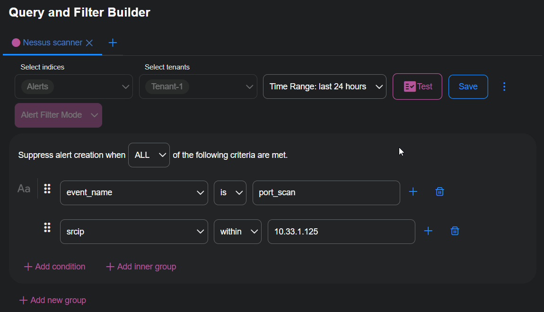Change the Time Range from last 24 hours
Viewport: 544px width, 312px height.
pos(324,87)
